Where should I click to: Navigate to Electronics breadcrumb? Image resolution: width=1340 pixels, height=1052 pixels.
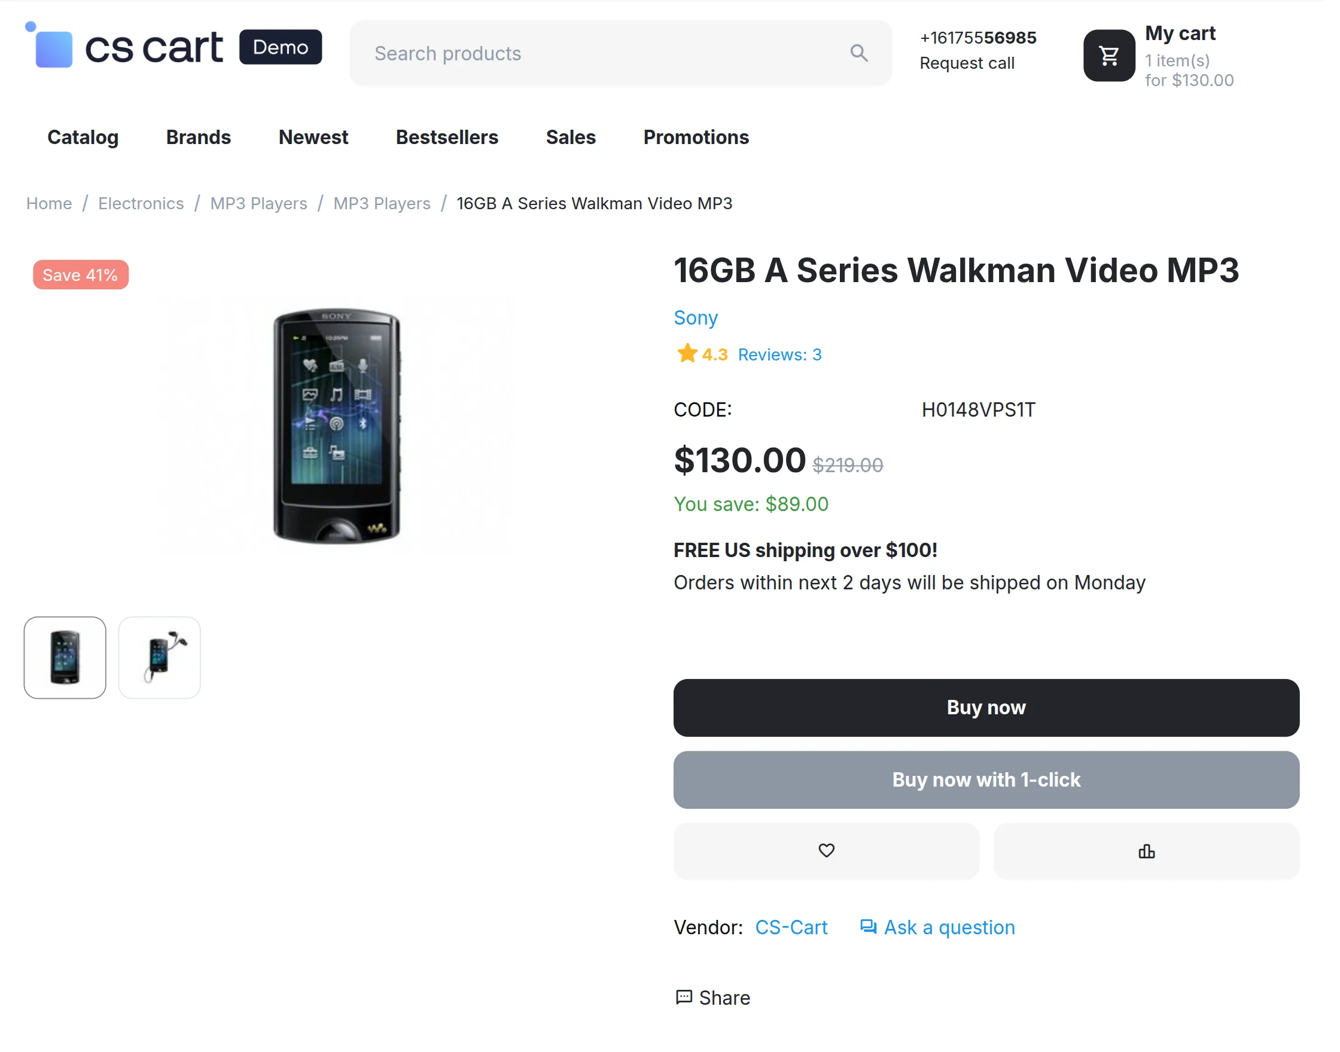(x=142, y=204)
